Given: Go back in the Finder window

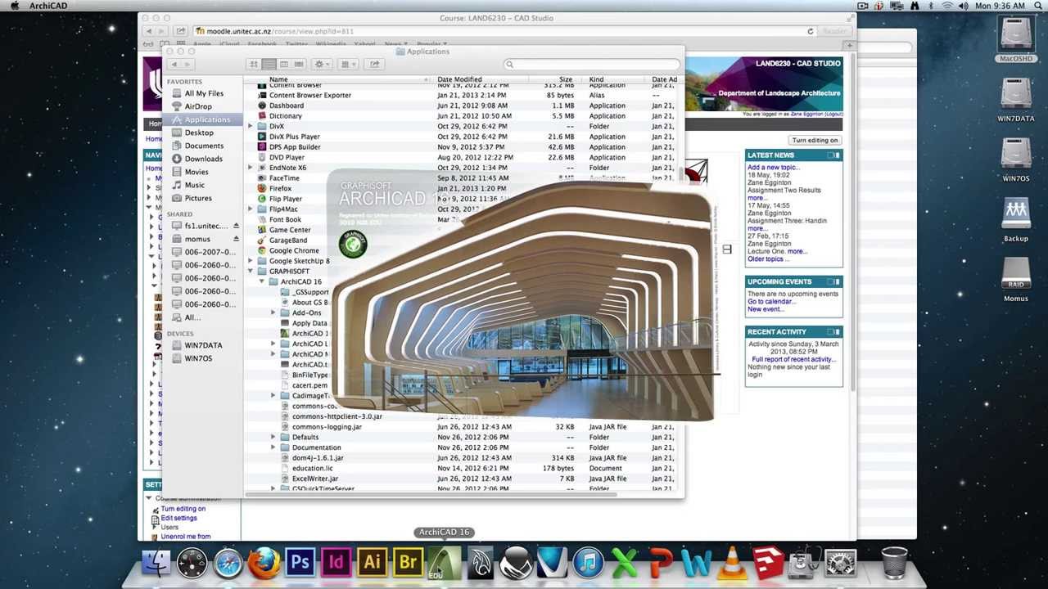Looking at the screenshot, I should tap(174, 64).
